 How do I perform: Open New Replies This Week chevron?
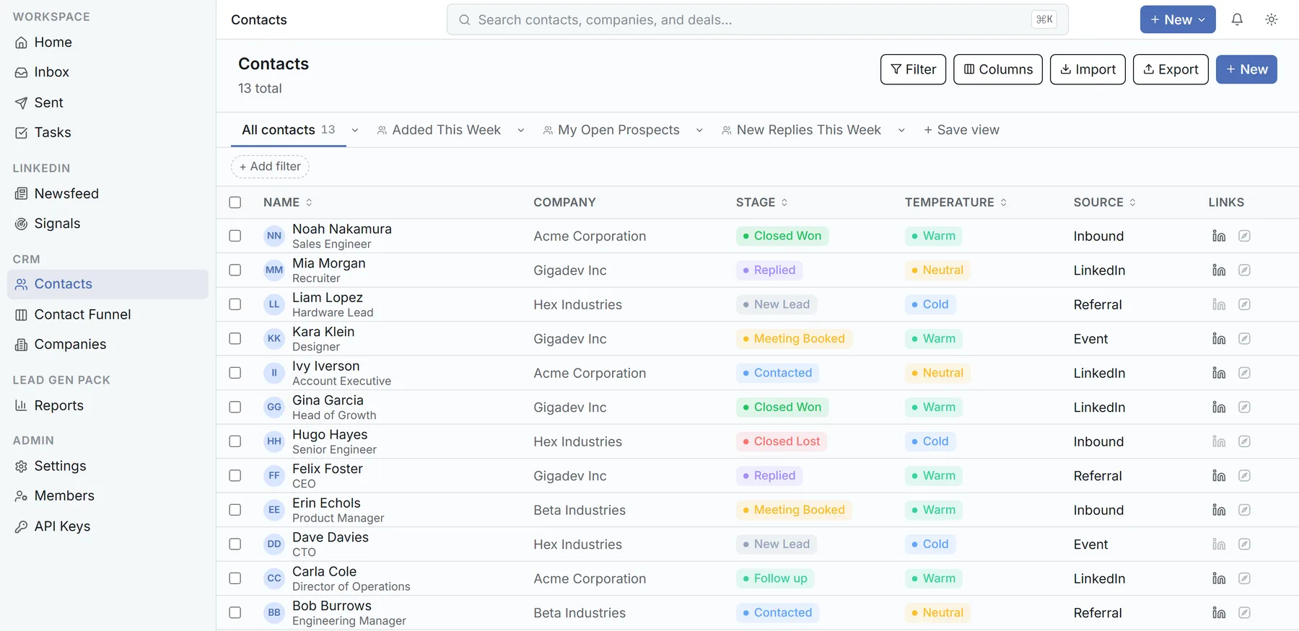901,131
